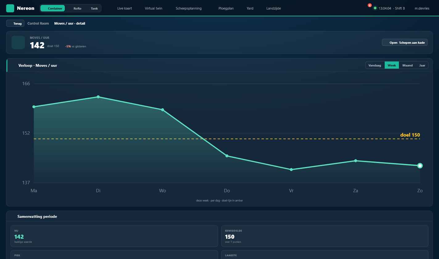Click the Terug back button

click(15, 23)
